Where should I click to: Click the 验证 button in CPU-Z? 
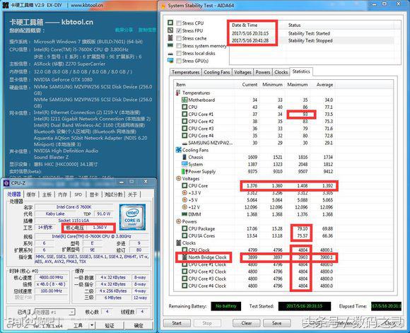110,325
